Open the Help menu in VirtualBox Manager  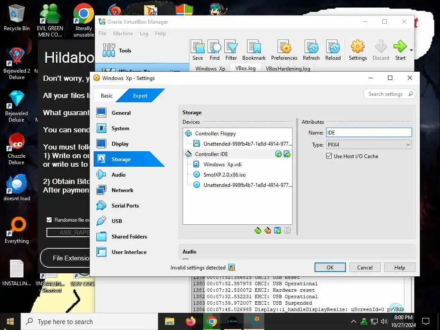point(160,34)
